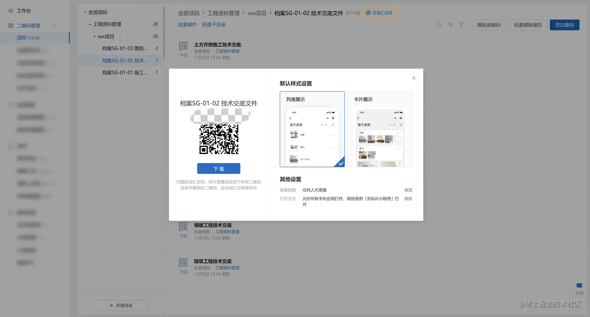Select the 卡片展示 style option

pos(380,129)
